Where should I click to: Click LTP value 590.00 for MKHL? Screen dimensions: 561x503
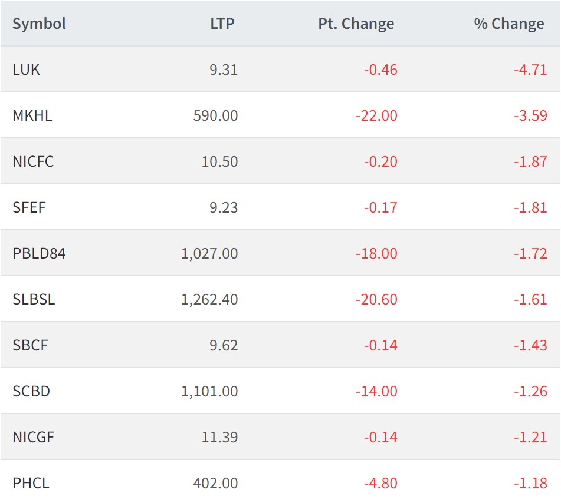click(x=215, y=116)
